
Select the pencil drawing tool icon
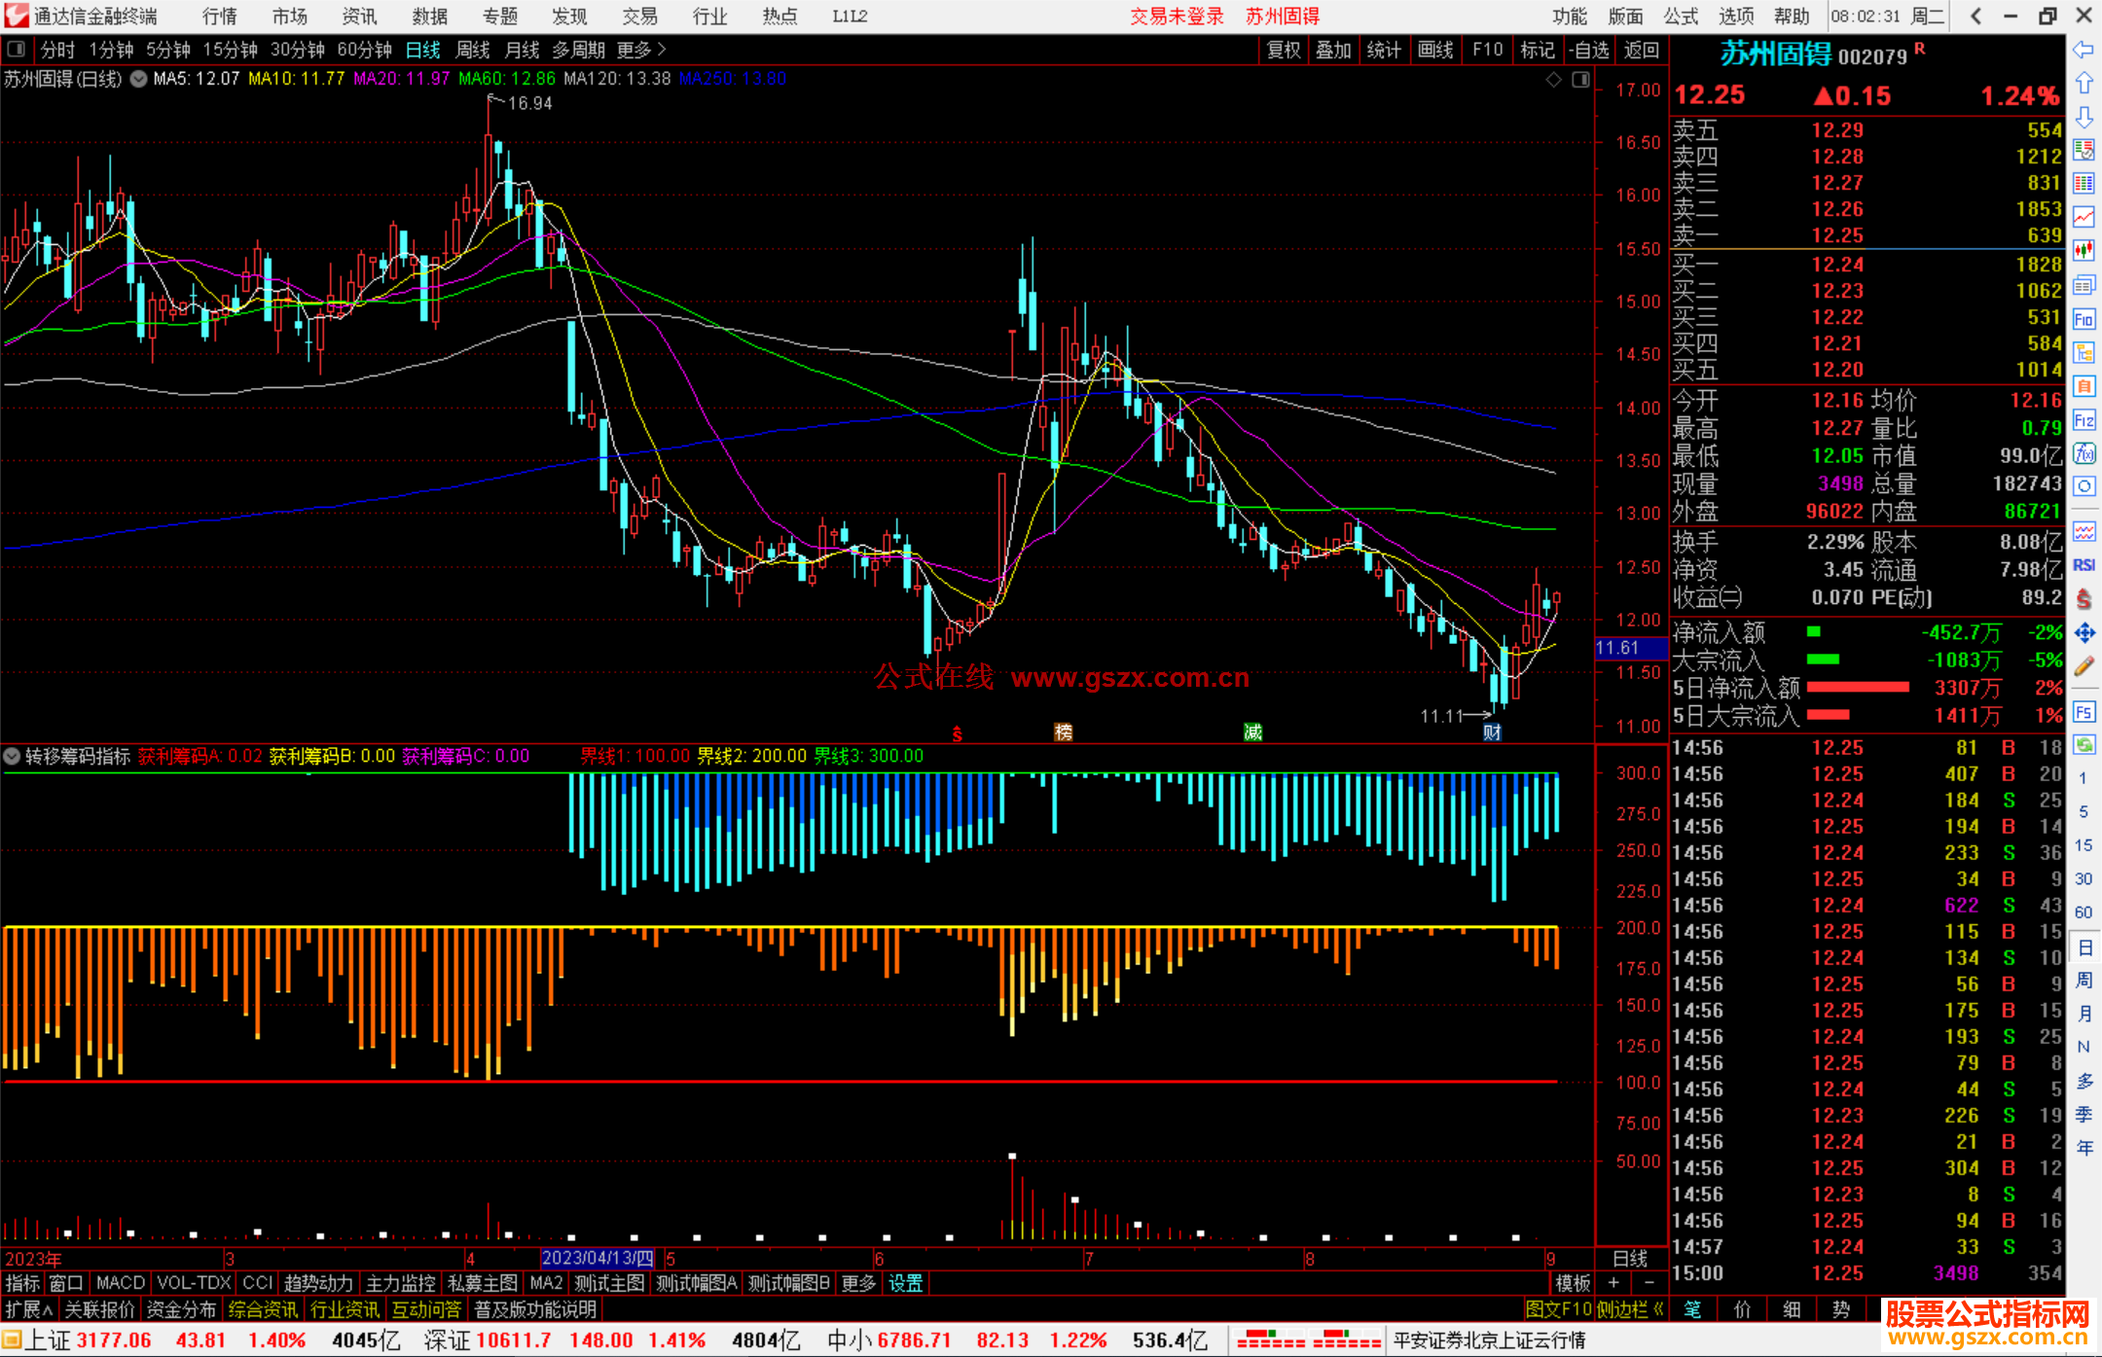coord(2084,666)
